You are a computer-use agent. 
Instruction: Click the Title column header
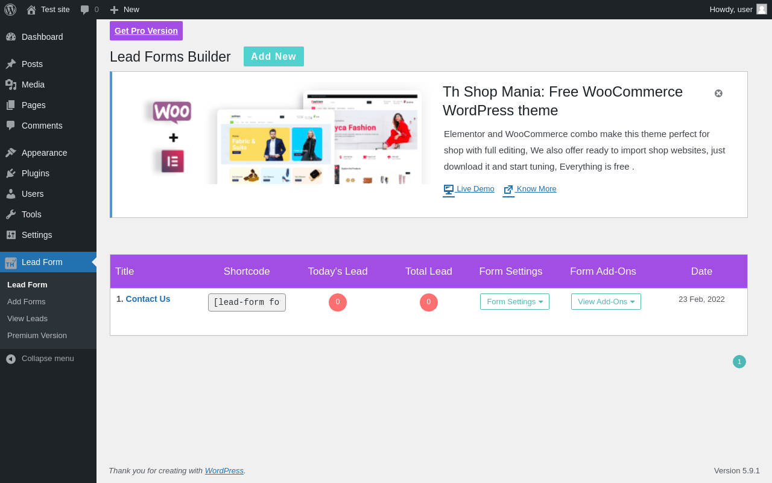(x=125, y=272)
